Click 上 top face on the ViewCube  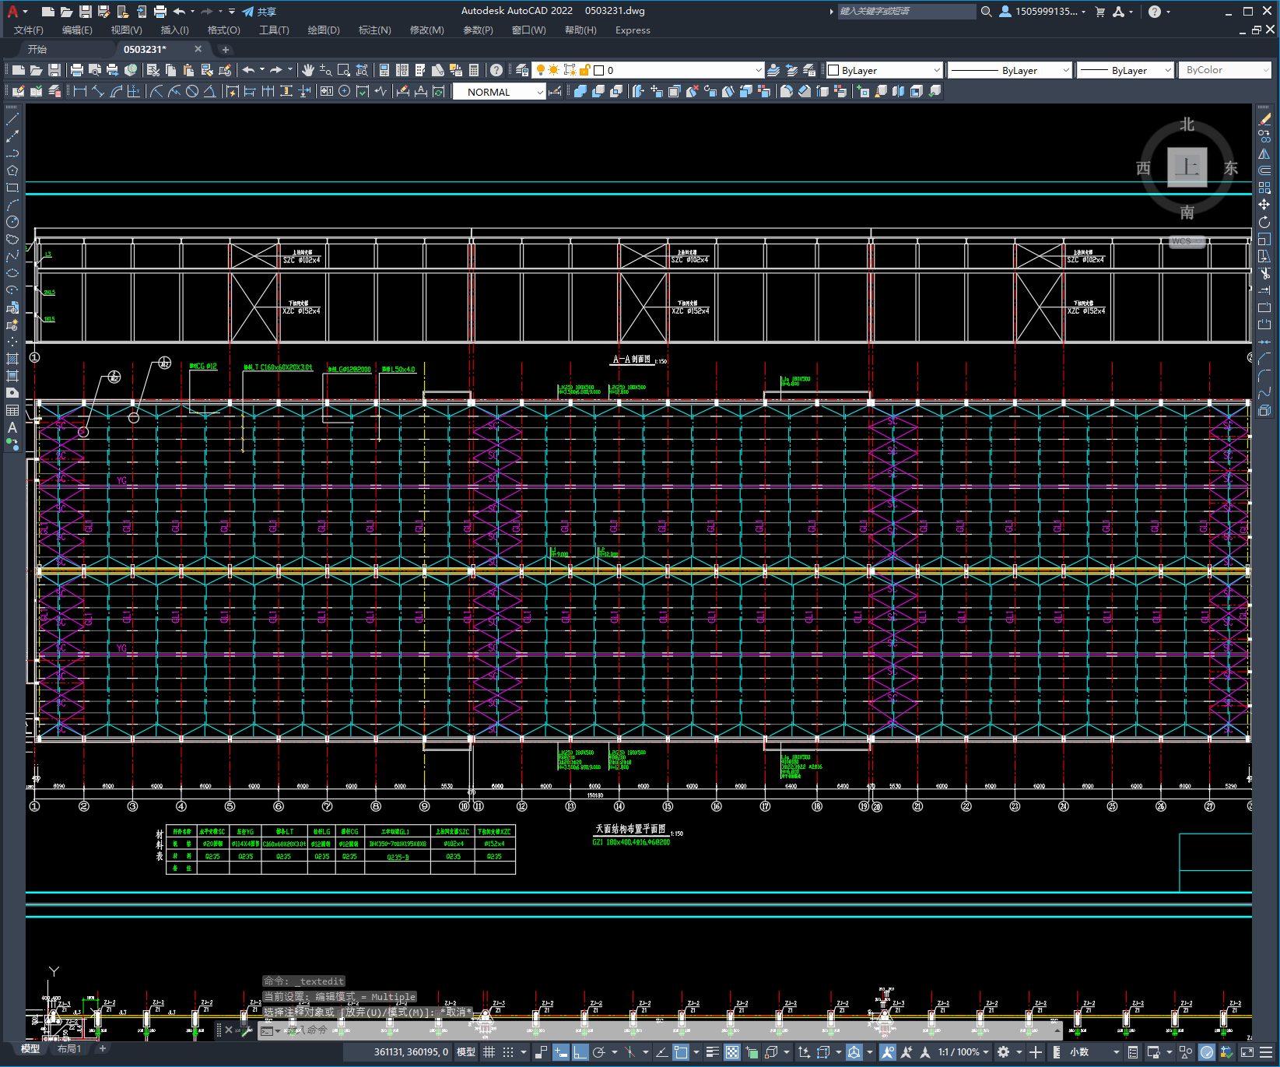point(1187,167)
